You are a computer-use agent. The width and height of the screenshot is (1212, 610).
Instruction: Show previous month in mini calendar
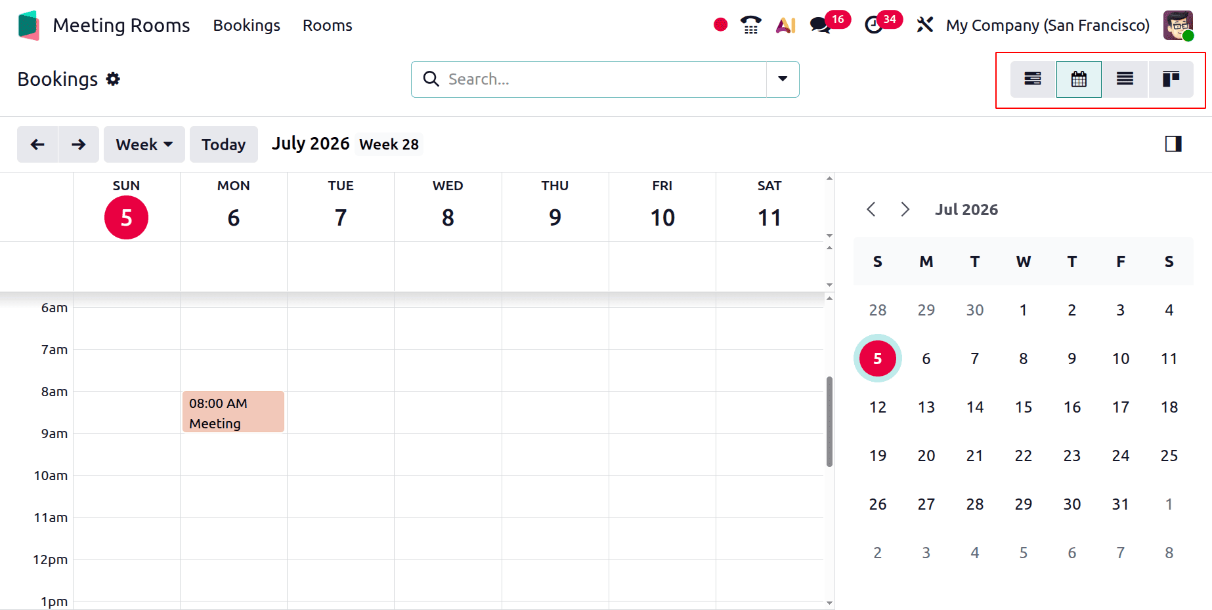(871, 209)
